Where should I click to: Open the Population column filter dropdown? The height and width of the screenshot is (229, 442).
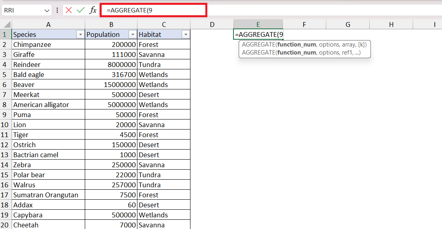[133, 34]
